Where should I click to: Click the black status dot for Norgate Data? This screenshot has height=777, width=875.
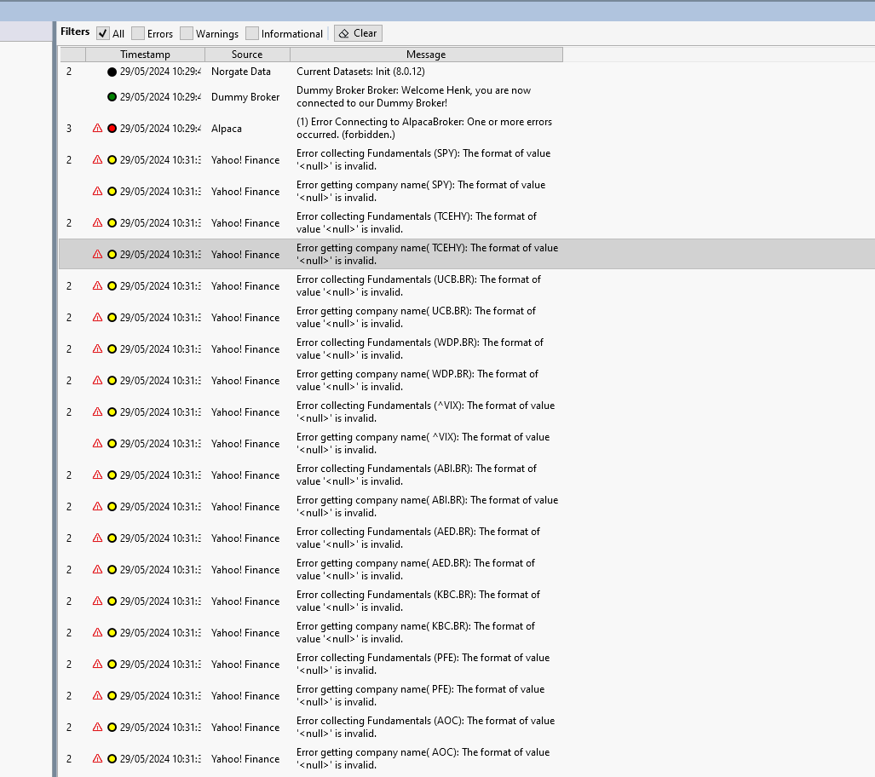click(112, 72)
